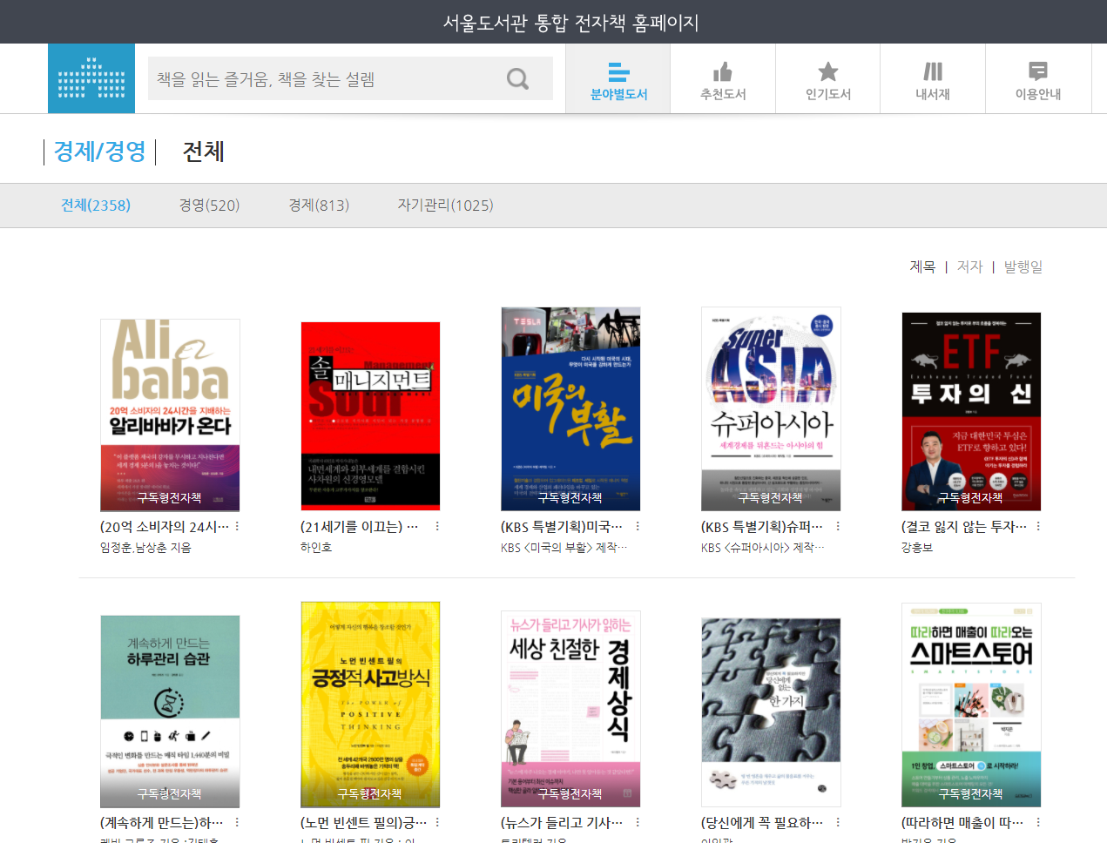The image size is (1107, 843).
Task: Open more options for (KBS 특별기획)미국 book
Action: 638,526
